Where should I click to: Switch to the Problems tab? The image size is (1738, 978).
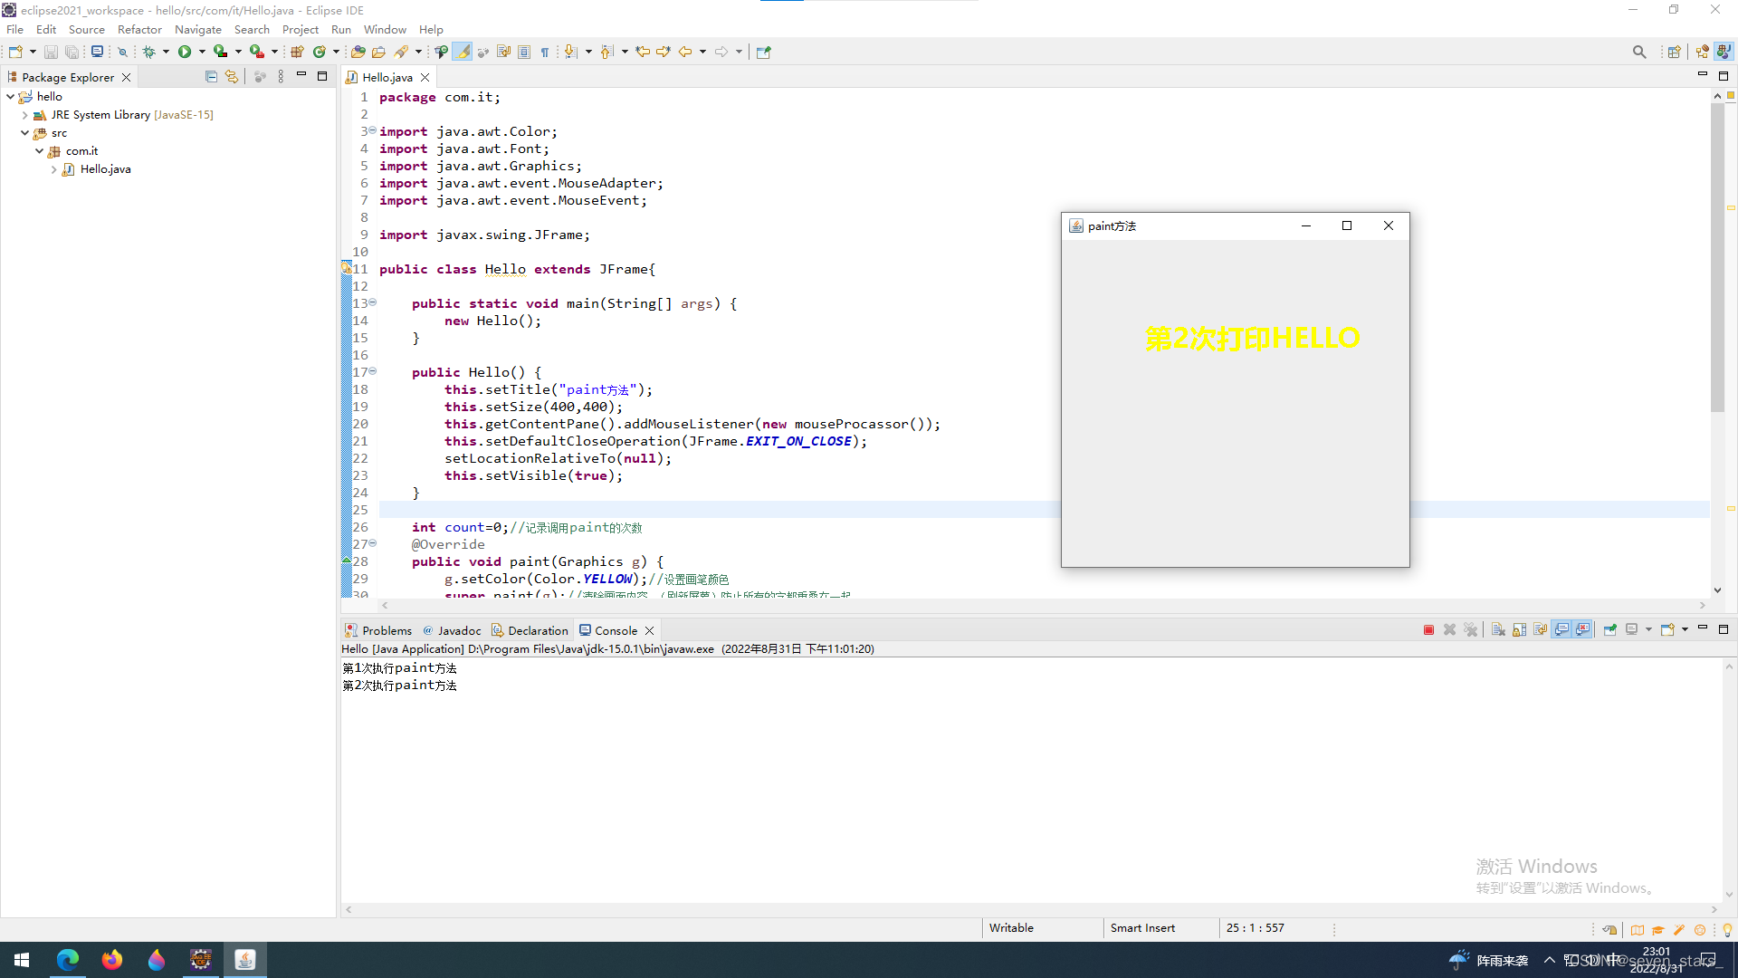(x=386, y=630)
